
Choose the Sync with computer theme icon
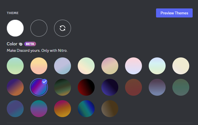coord(63,28)
